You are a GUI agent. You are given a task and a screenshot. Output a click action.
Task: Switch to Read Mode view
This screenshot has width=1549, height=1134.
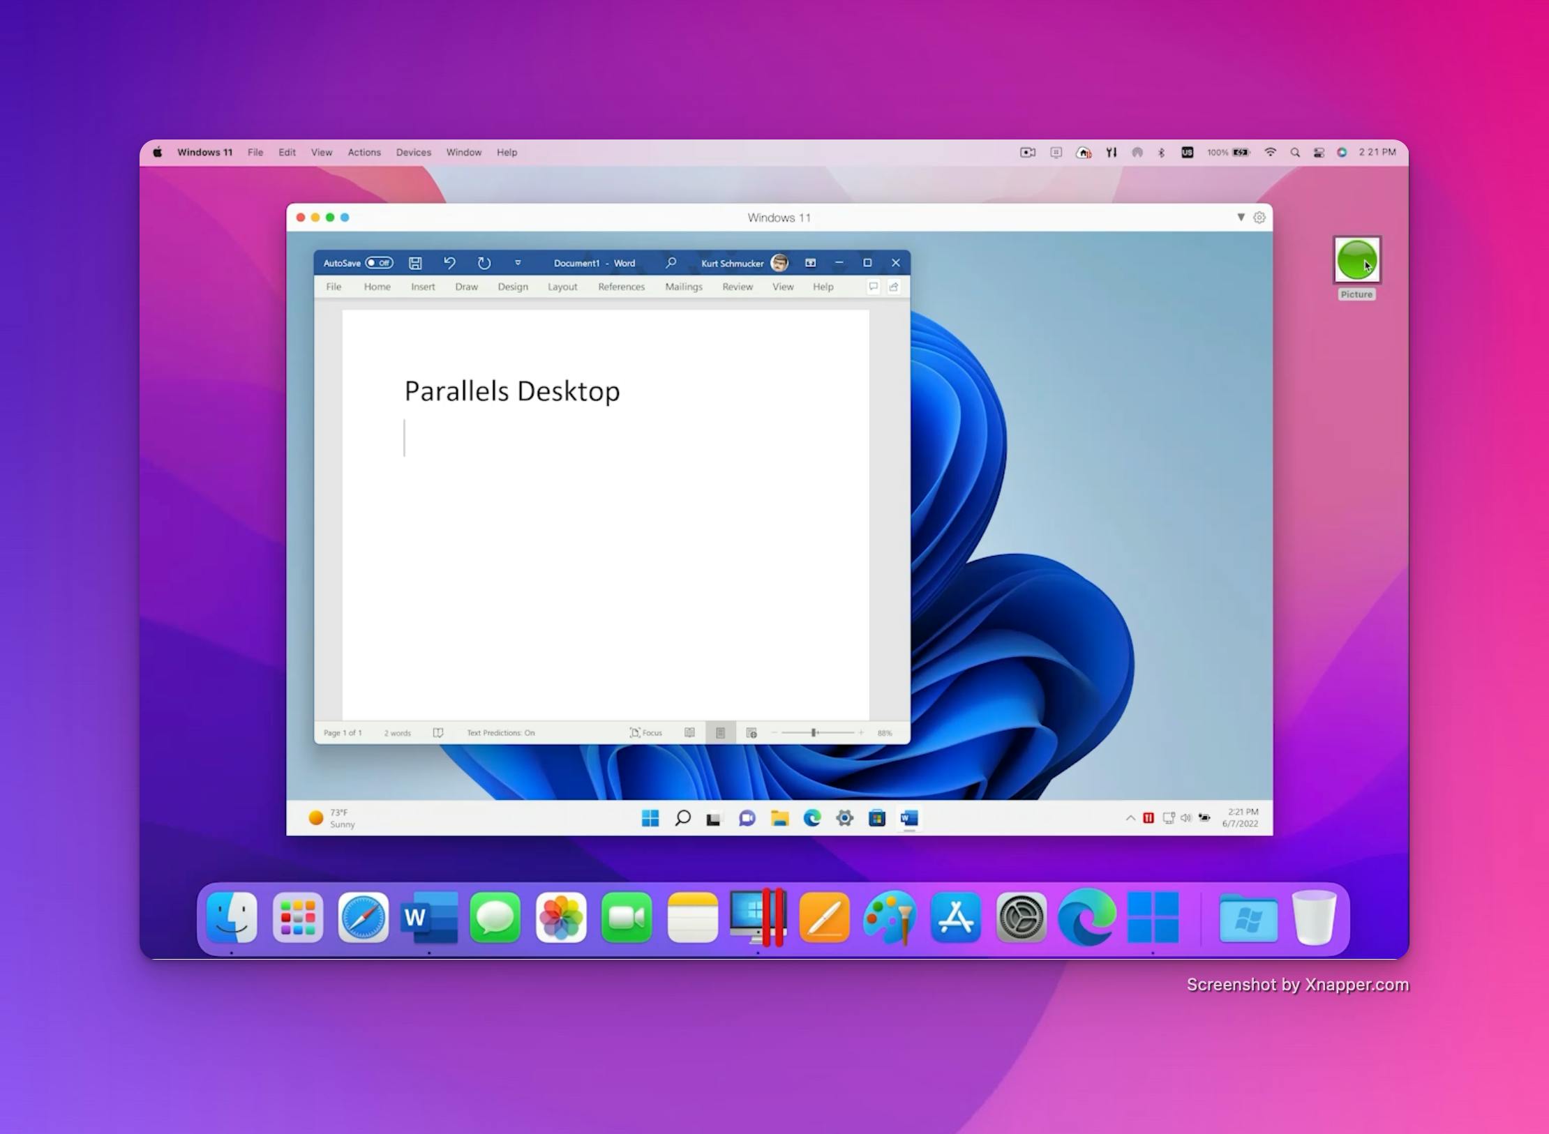[689, 733]
